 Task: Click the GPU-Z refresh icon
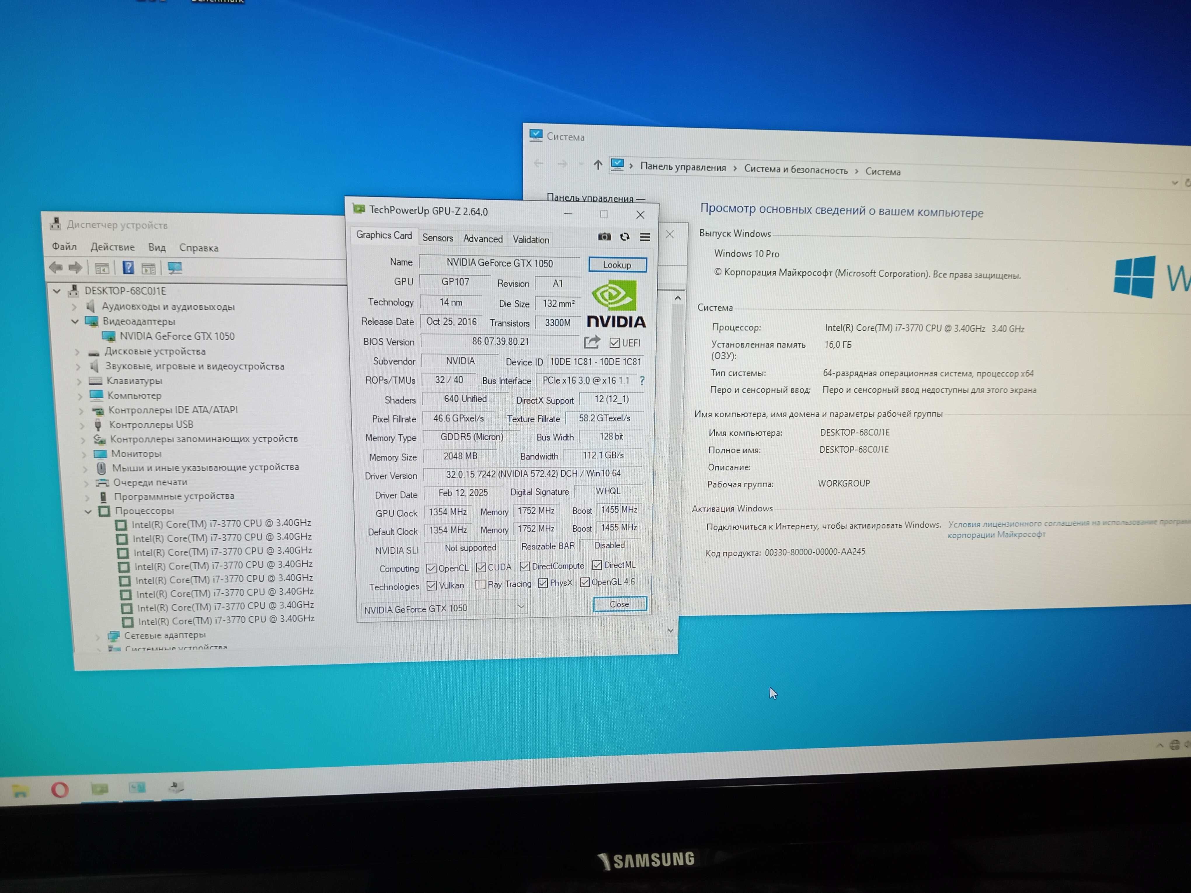coord(625,237)
